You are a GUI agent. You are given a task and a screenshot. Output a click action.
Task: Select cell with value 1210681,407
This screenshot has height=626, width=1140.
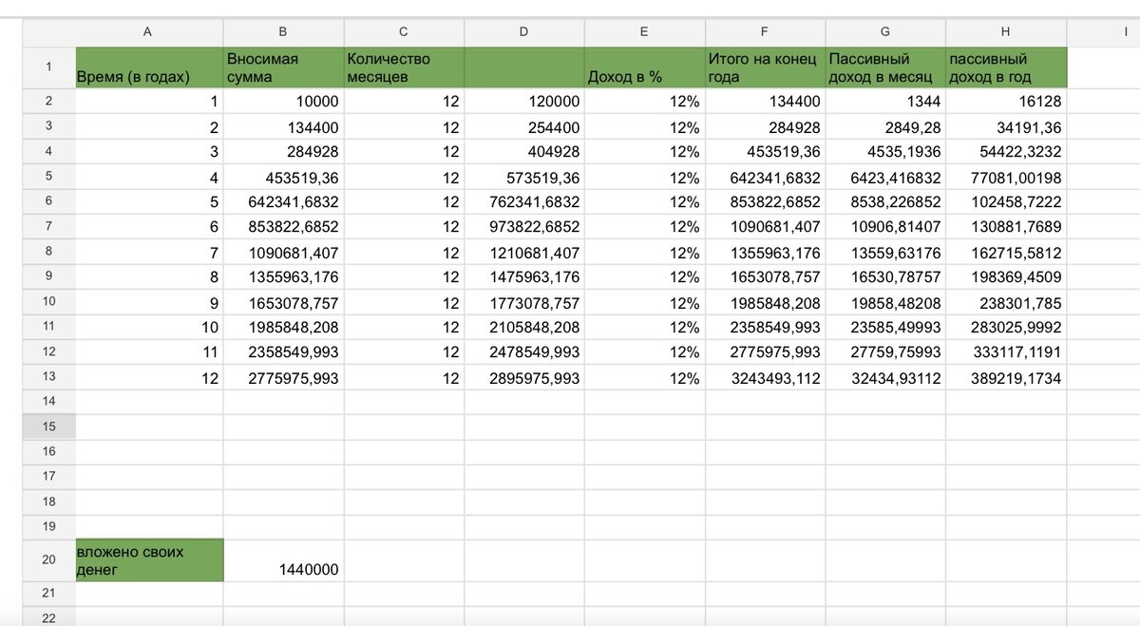click(x=523, y=253)
